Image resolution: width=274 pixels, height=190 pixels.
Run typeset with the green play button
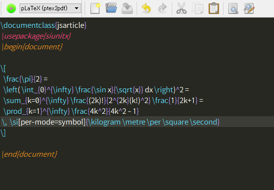pos(11,8)
